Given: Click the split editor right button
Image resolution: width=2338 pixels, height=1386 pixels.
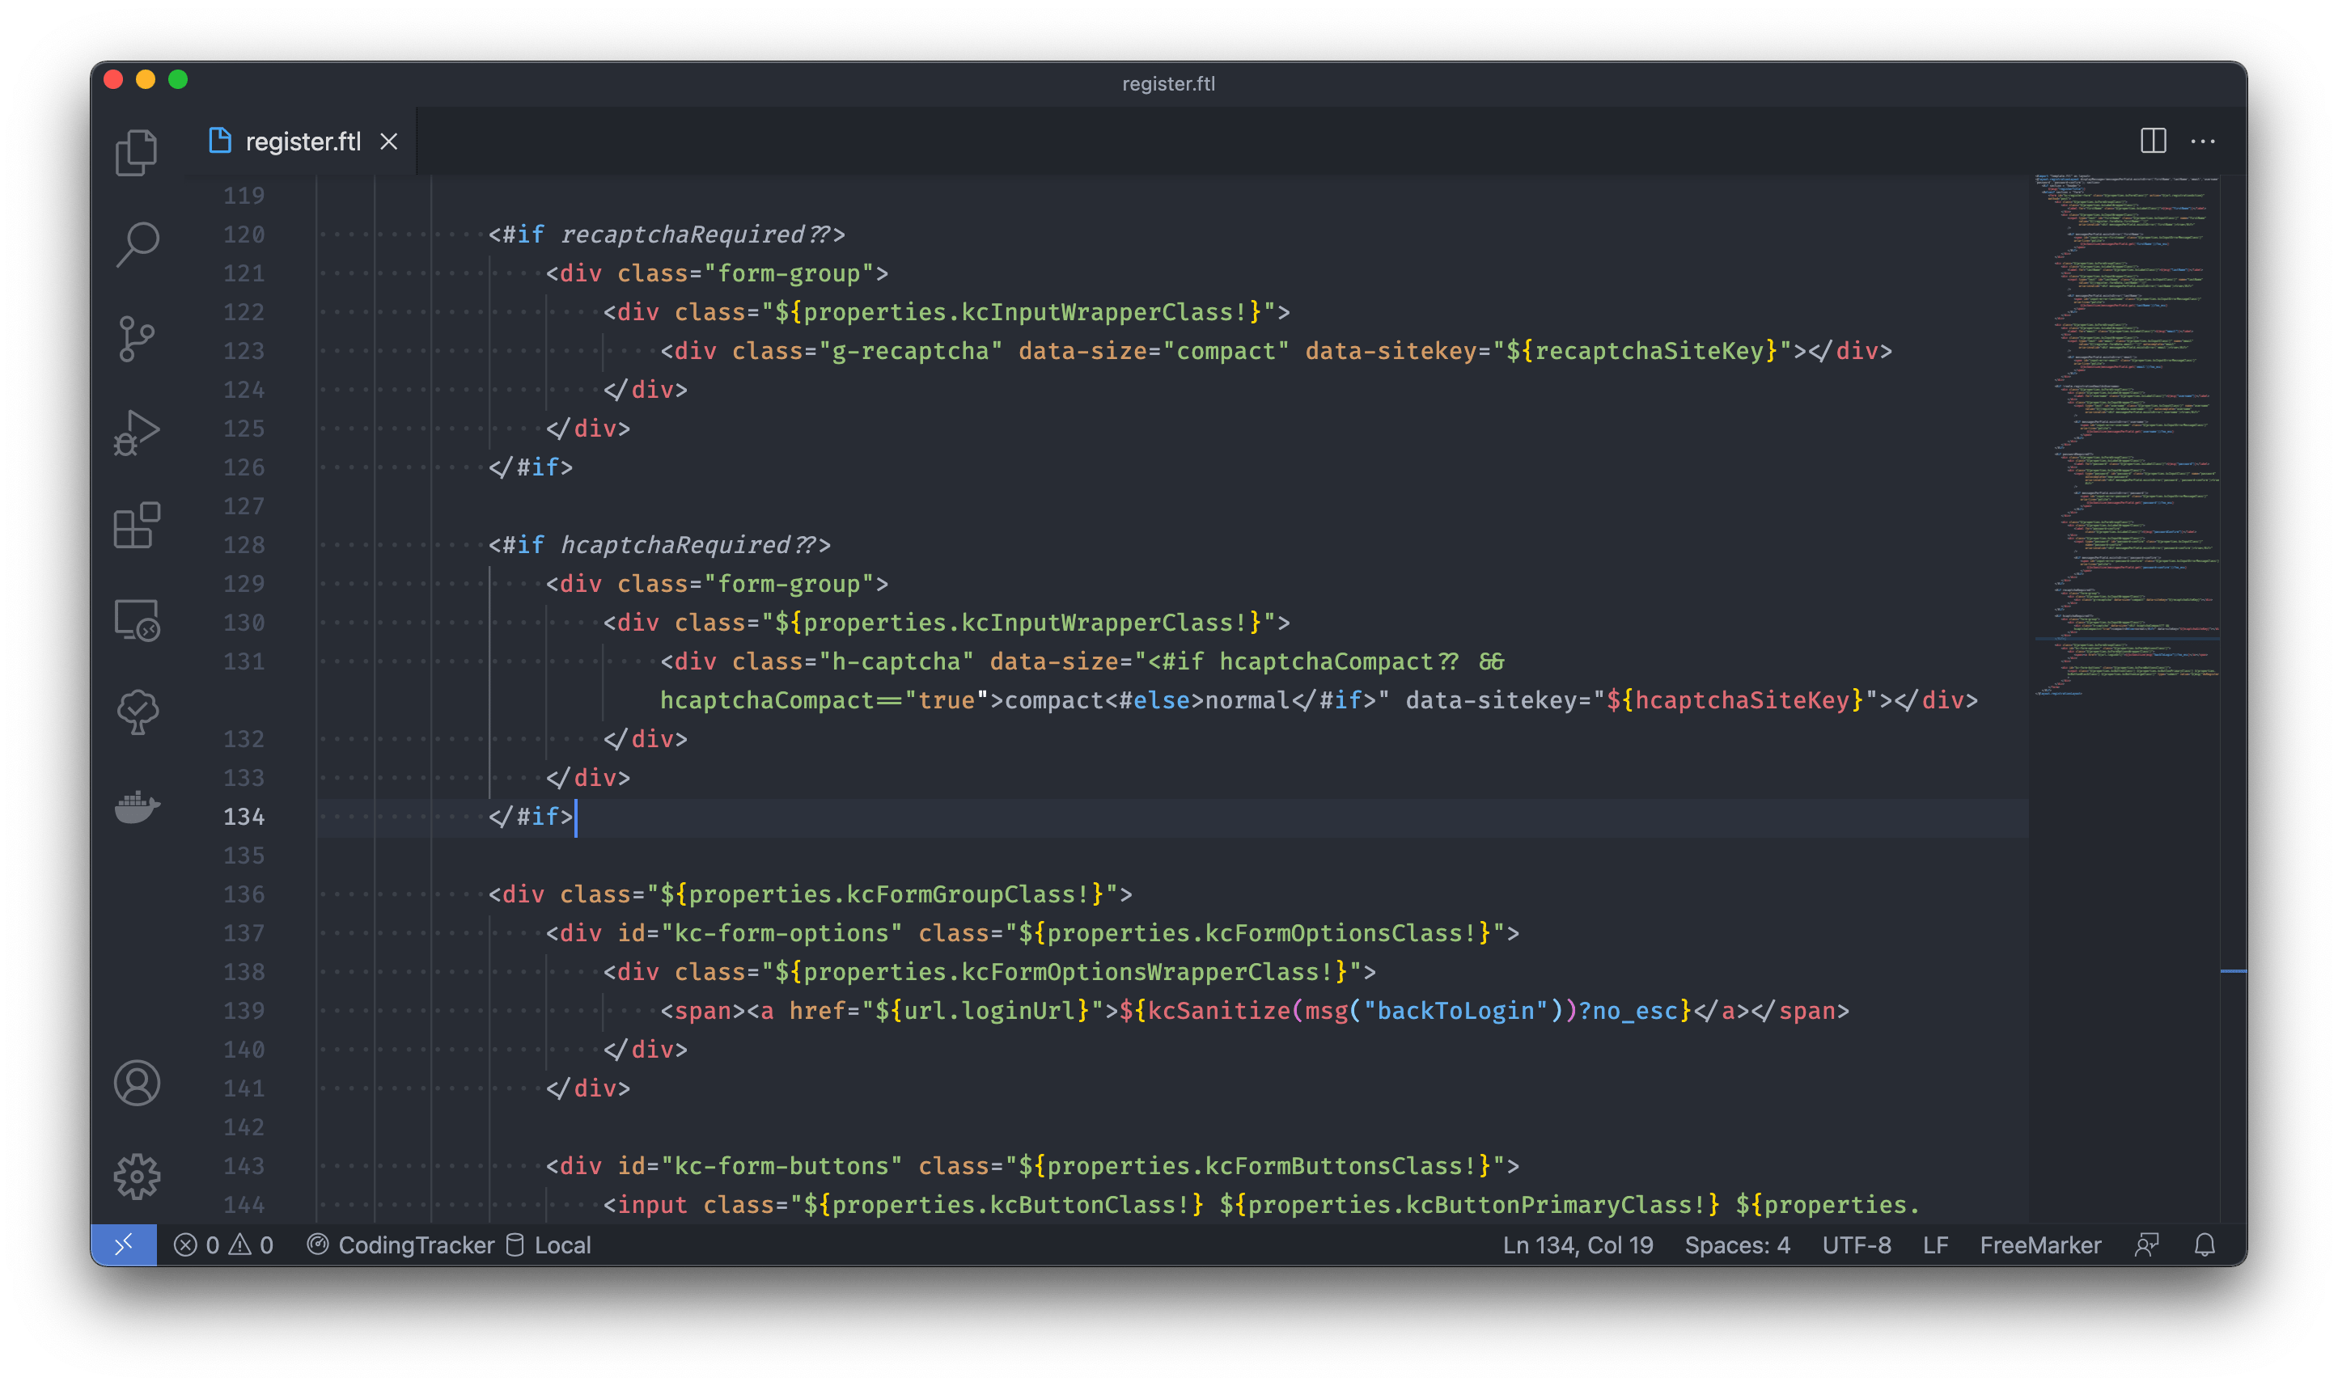Looking at the screenshot, I should coord(2153,141).
